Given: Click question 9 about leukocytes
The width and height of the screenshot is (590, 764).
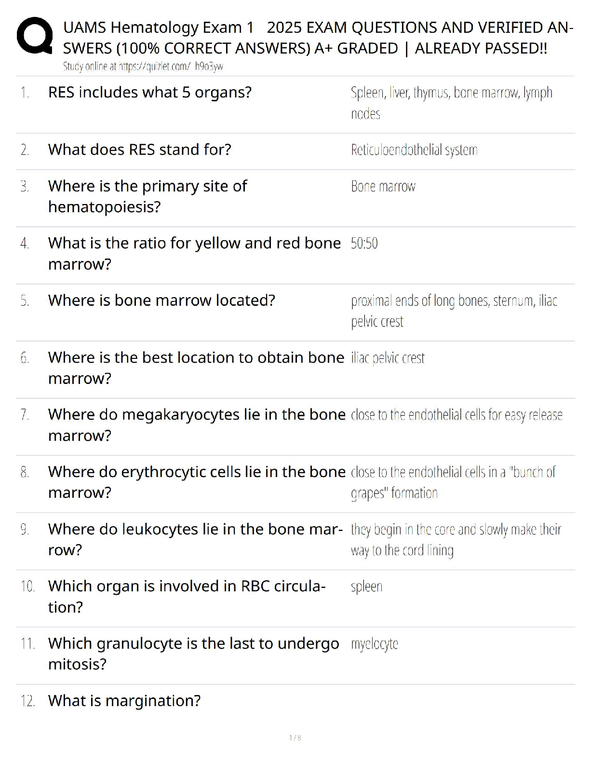Looking at the screenshot, I should pyautogui.click(x=195, y=539).
